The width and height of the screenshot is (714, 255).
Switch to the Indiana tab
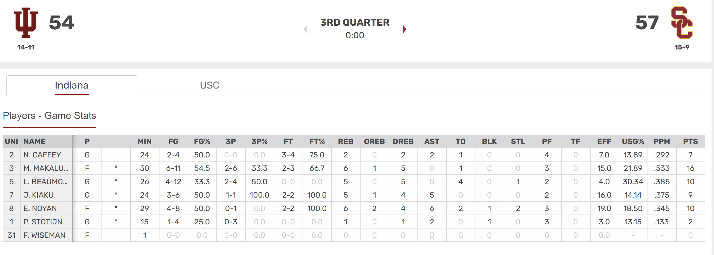point(71,85)
